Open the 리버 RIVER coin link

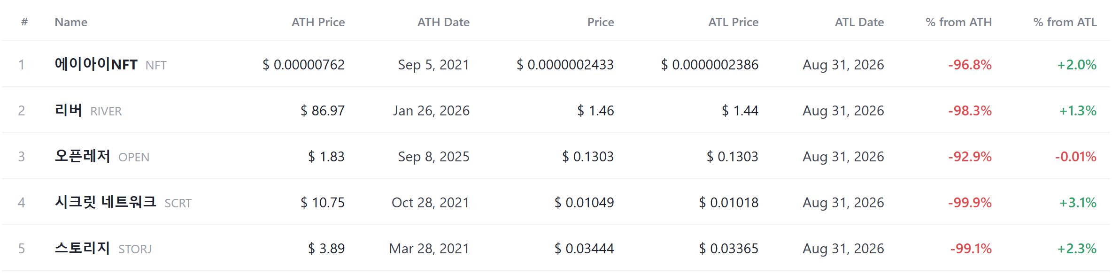point(88,110)
